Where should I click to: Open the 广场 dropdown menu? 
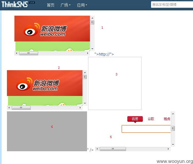[x=65, y=5]
